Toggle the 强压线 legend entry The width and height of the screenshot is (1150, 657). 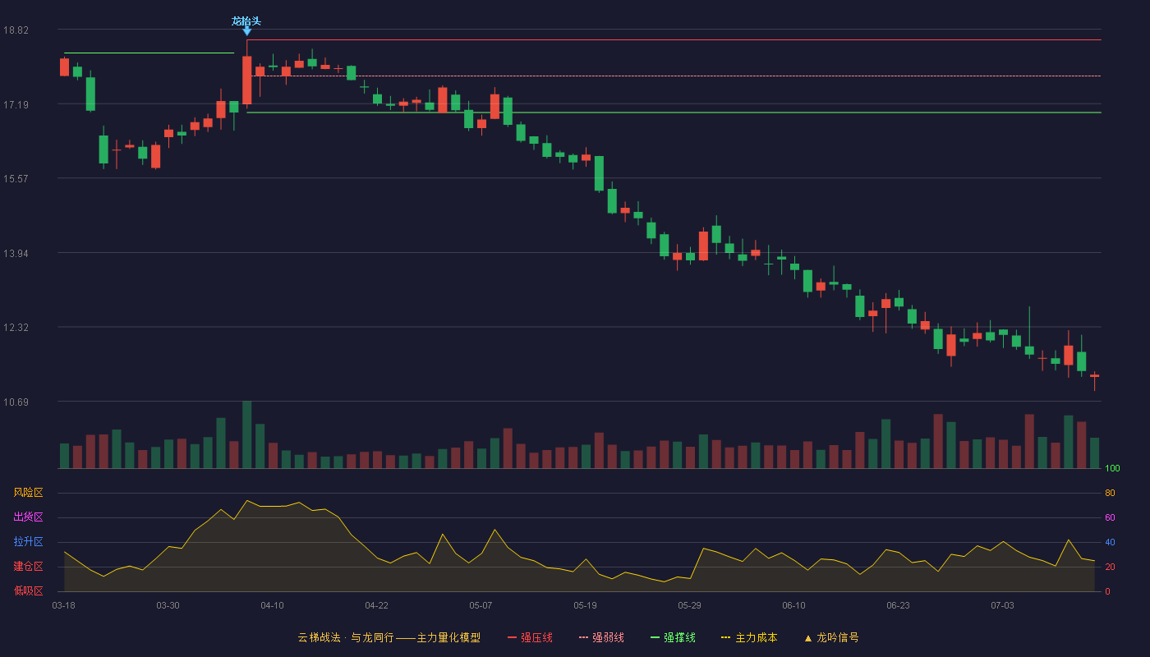[530, 637]
